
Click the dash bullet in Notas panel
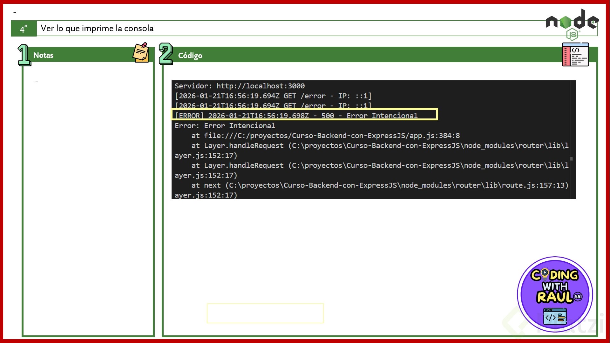coord(37,82)
